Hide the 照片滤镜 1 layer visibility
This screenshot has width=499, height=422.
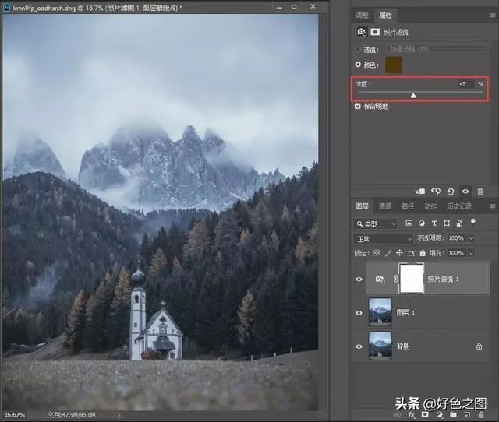pyautogui.click(x=359, y=279)
